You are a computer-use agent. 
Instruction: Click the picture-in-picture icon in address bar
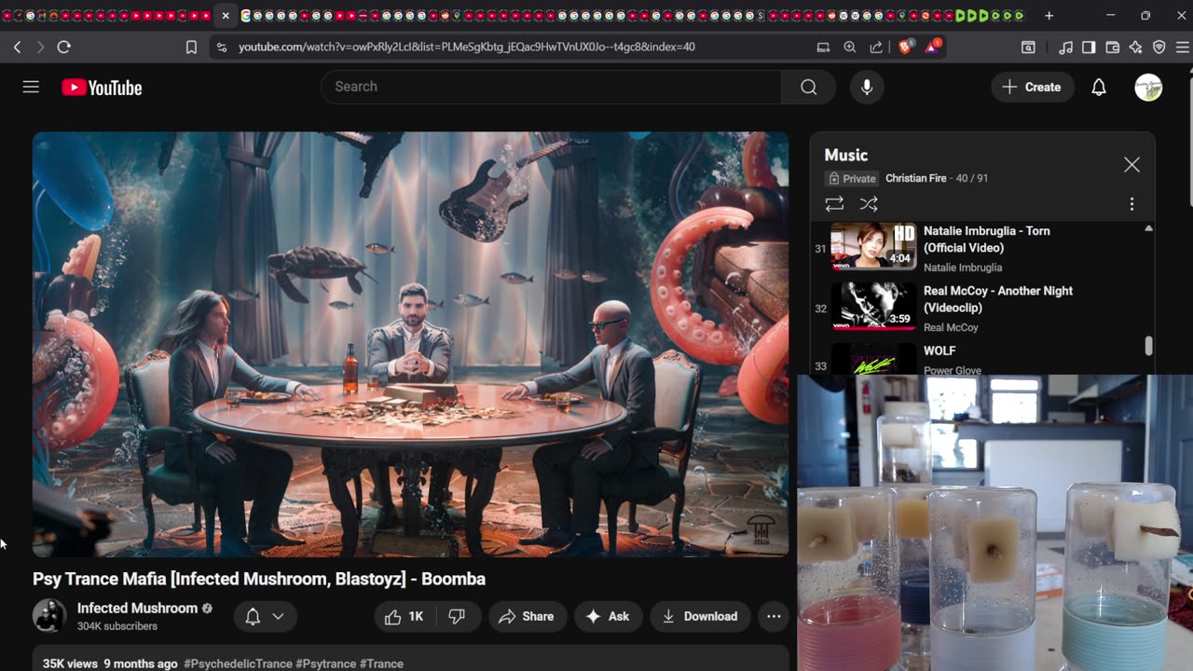(823, 47)
